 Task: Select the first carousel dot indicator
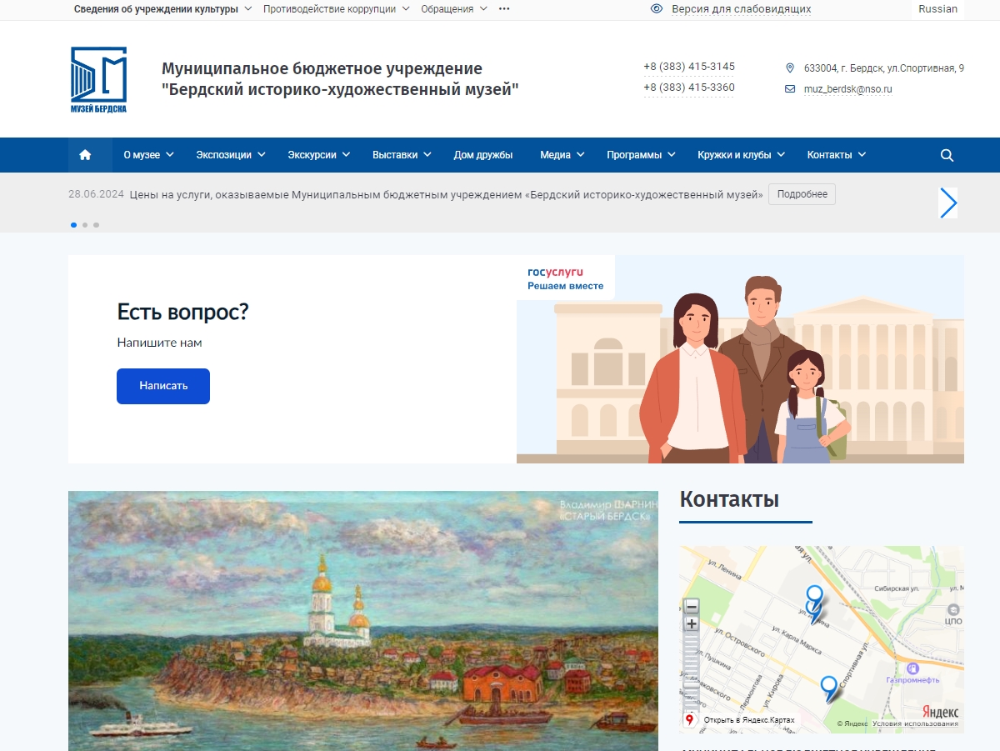[72, 224]
